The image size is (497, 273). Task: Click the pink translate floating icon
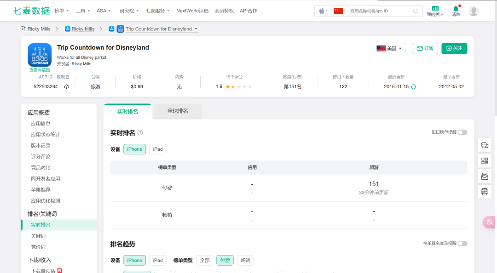coord(490,222)
